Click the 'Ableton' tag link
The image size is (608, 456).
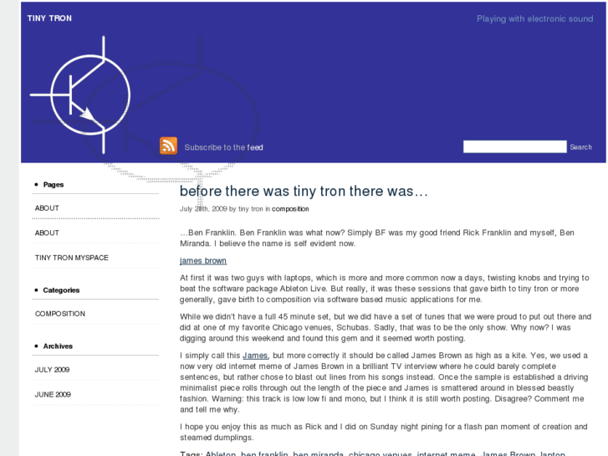(219, 453)
